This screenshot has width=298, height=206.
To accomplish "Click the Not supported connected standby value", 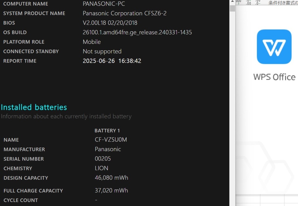I will tap(102, 51).
